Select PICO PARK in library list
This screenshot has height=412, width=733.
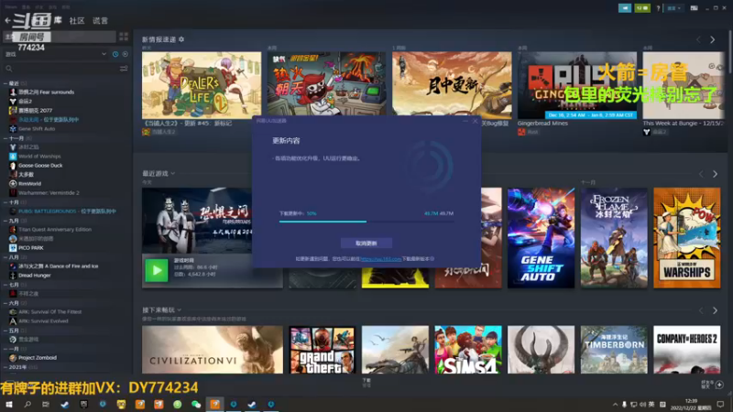click(x=31, y=247)
